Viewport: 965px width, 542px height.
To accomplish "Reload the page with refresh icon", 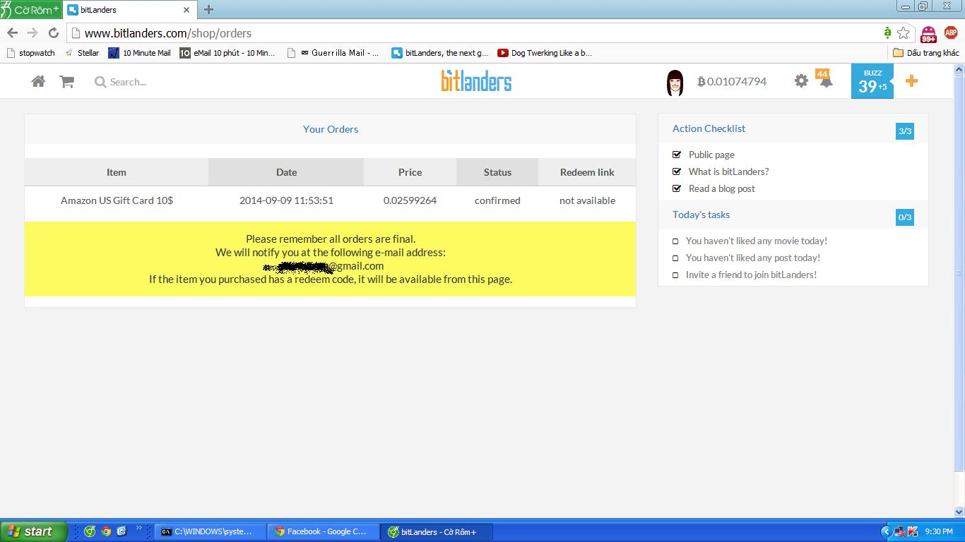I will point(53,33).
